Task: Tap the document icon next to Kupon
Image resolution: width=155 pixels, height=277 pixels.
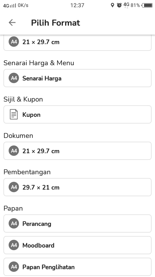Action: tap(14, 115)
